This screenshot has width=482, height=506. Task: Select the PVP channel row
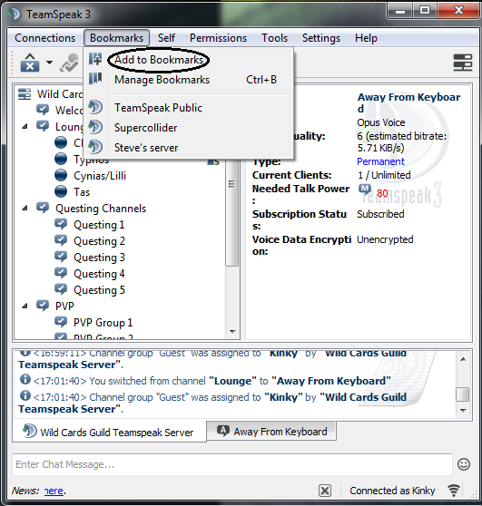click(64, 306)
